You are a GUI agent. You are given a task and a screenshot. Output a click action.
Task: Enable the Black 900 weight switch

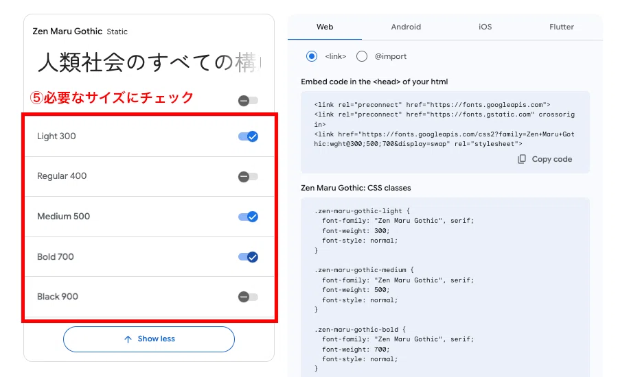(248, 297)
